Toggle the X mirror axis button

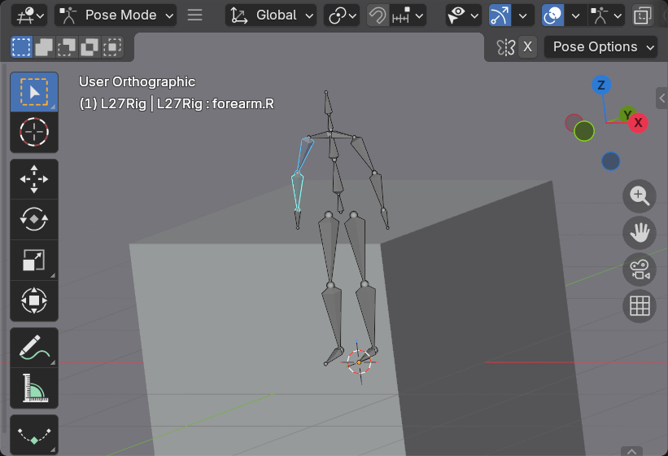[x=527, y=47]
